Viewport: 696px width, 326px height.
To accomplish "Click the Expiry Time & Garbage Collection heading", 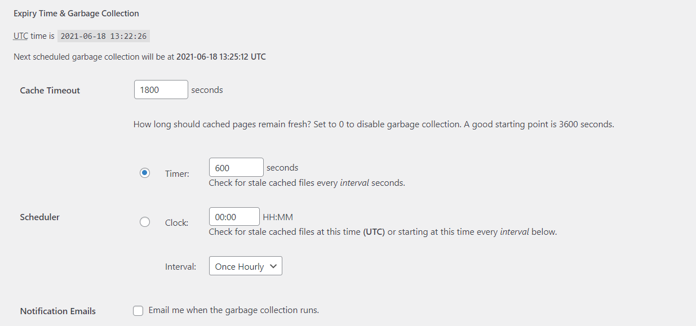I will pos(77,13).
